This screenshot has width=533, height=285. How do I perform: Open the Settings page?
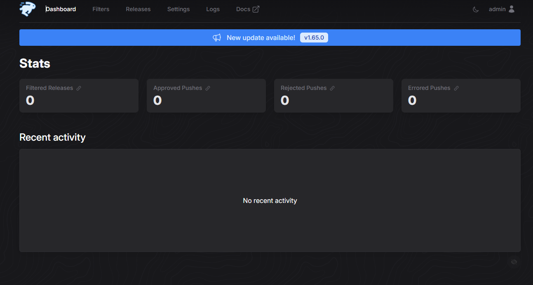tap(178, 9)
